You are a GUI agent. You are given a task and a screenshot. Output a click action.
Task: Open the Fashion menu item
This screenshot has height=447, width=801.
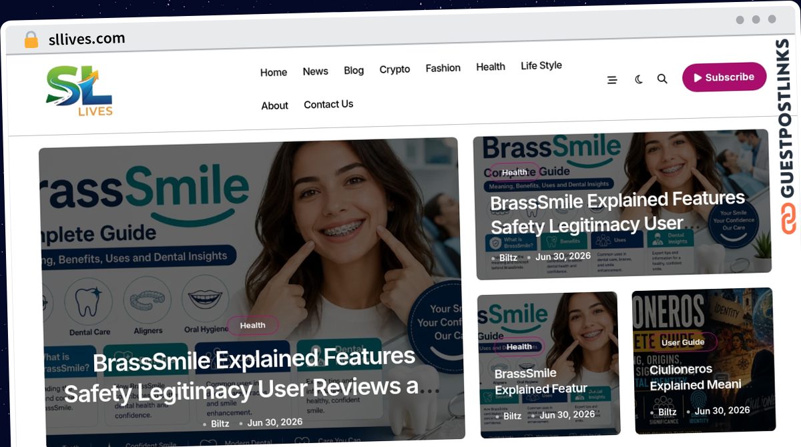[443, 67]
